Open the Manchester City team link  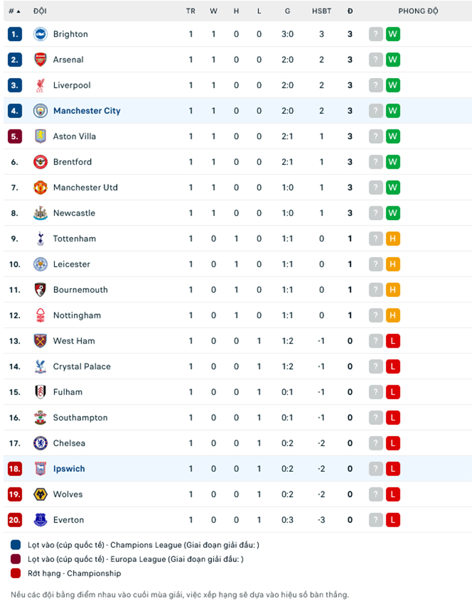[x=87, y=111]
